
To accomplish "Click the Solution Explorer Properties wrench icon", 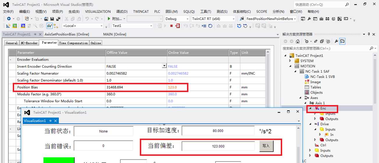I will pyautogui.click(x=336, y=41).
